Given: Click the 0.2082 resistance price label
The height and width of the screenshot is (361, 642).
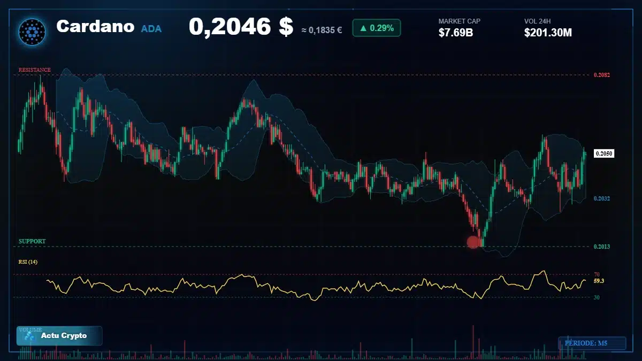Looking at the screenshot, I should (602, 75).
